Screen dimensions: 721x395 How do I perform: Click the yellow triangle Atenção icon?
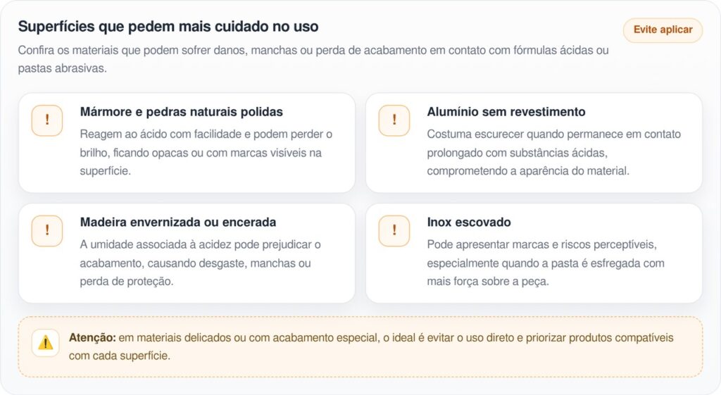[x=46, y=343]
